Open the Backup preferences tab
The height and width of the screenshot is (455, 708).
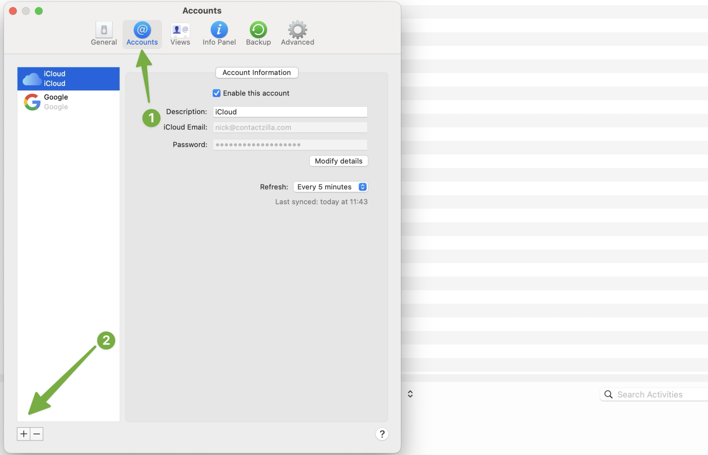tap(258, 34)
